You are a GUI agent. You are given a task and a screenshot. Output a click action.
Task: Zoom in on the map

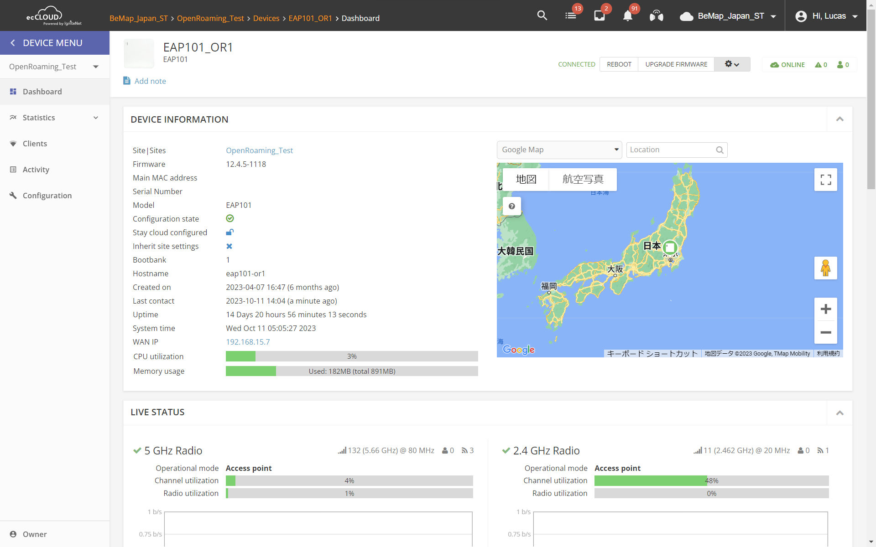coord(825,309)
